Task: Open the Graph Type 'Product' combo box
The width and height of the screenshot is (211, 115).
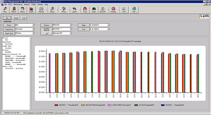Action: tap(25, 33)
